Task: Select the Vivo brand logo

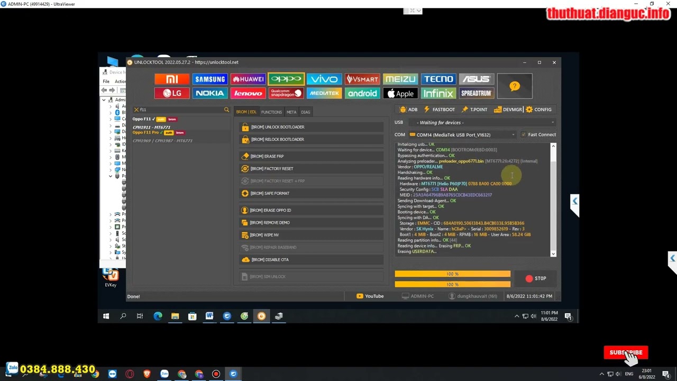Action: tap(324, 79)
